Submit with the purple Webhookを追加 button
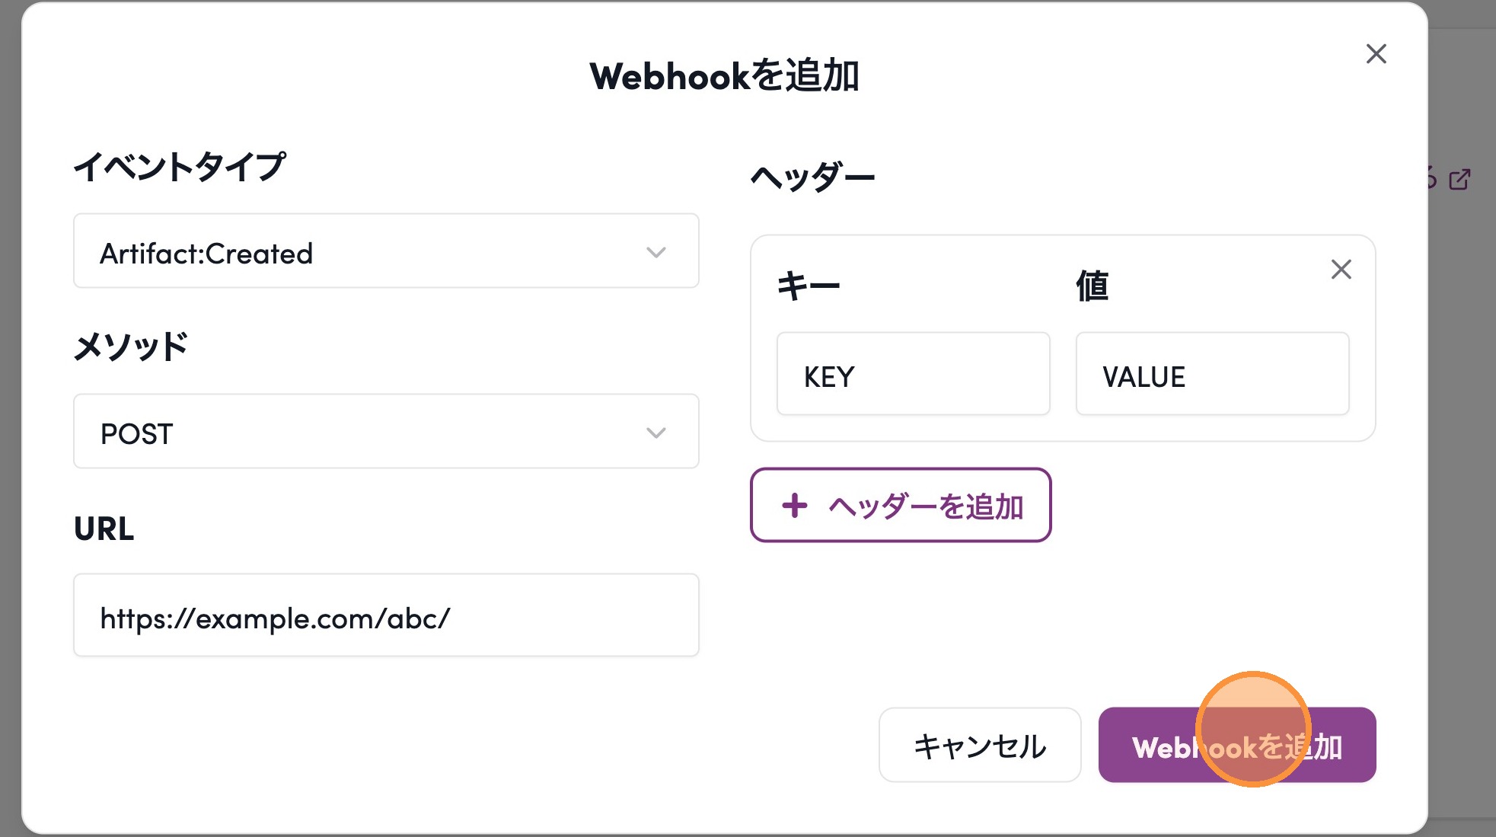1496x837 pixels. pos(1236,746)
